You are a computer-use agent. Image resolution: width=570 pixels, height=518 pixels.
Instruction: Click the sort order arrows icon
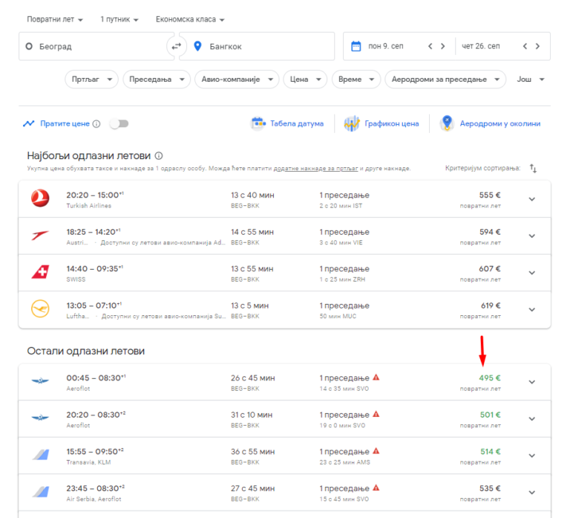[x=533, y=169]
